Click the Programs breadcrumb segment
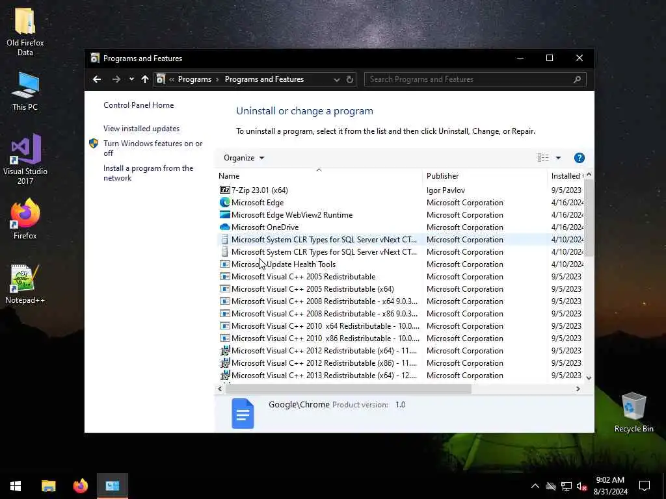This screenshot has width=666, height=499. click(x=194, y=79)
